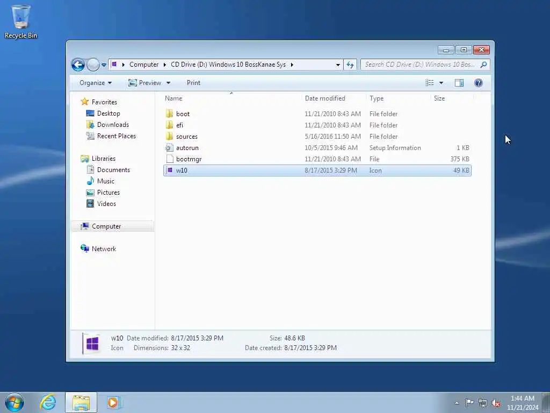The width and height of the screenshot is (550, 413).
Task: Show the preview pane
Action: [x=459, y=83]
